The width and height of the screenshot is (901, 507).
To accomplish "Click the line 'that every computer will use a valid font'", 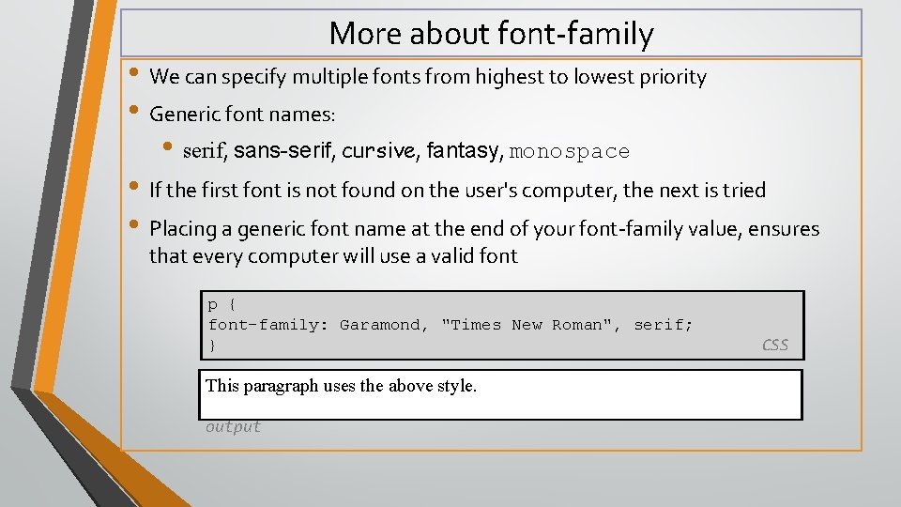I will (x=333, y=255).
